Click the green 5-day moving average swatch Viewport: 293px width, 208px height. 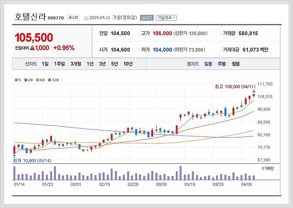click(x=16, y=80)
